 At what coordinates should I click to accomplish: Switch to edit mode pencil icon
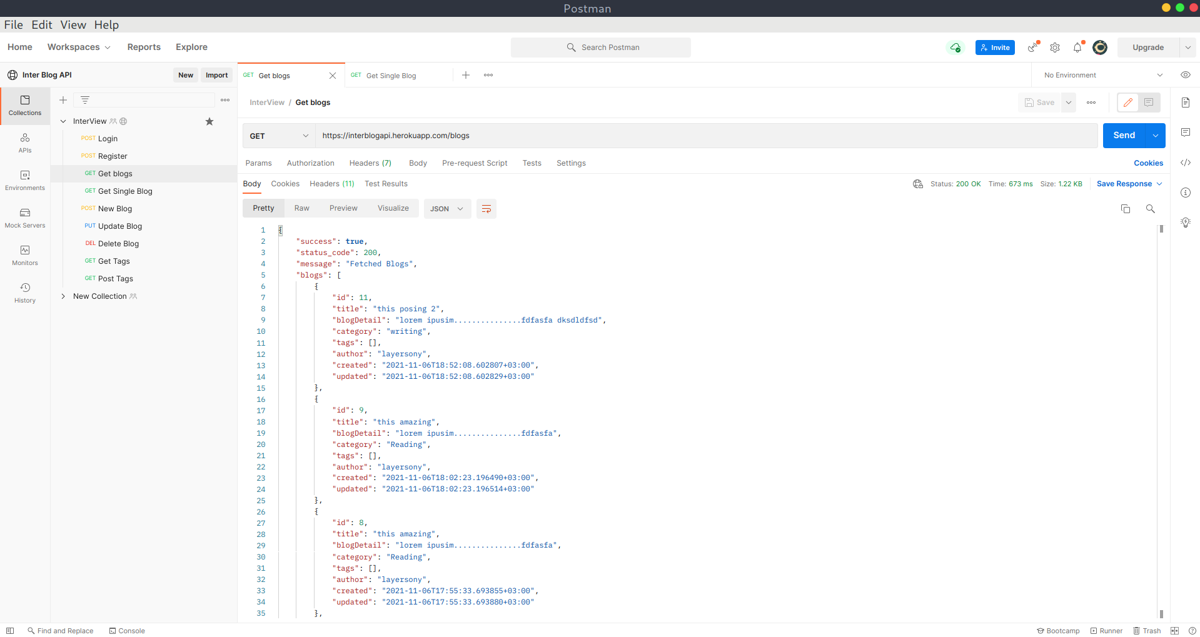tap(1128, 103)
